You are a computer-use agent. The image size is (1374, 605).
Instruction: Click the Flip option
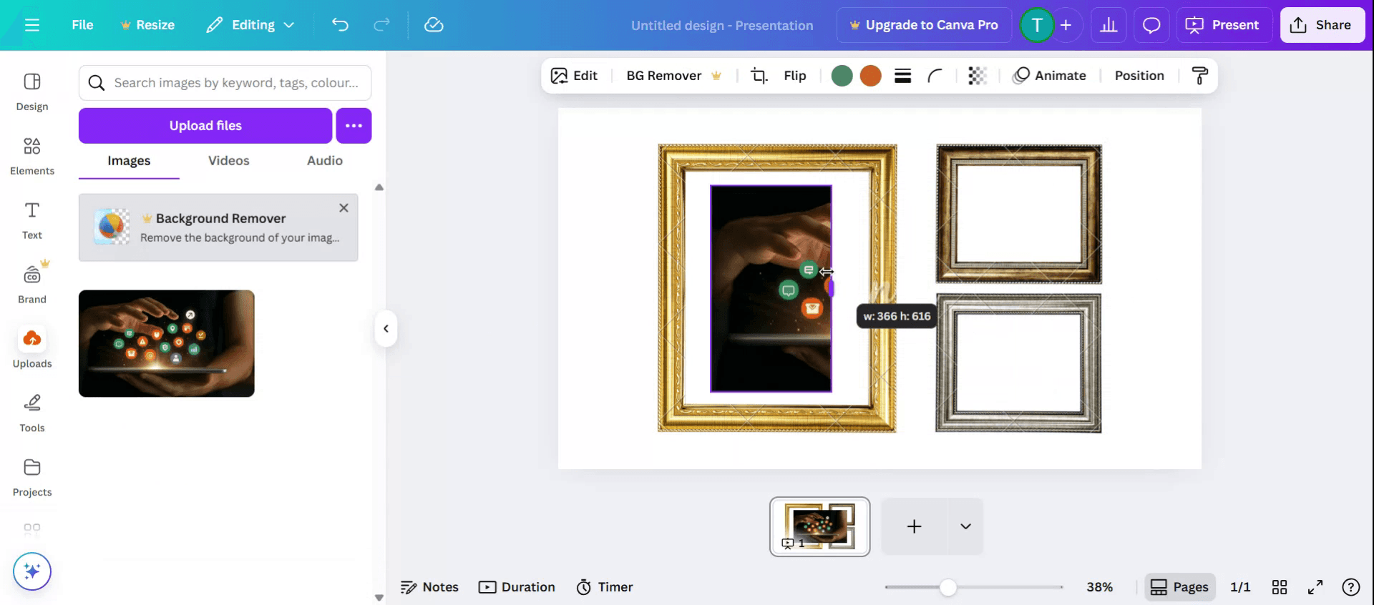pyautogui.click(x=794, y=76)
